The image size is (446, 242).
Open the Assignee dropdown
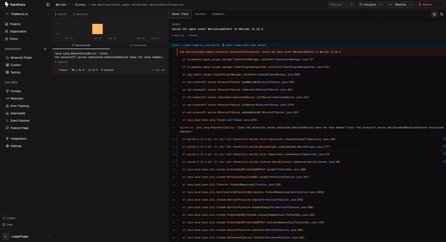pyautogui.click(x=371, y=5)
